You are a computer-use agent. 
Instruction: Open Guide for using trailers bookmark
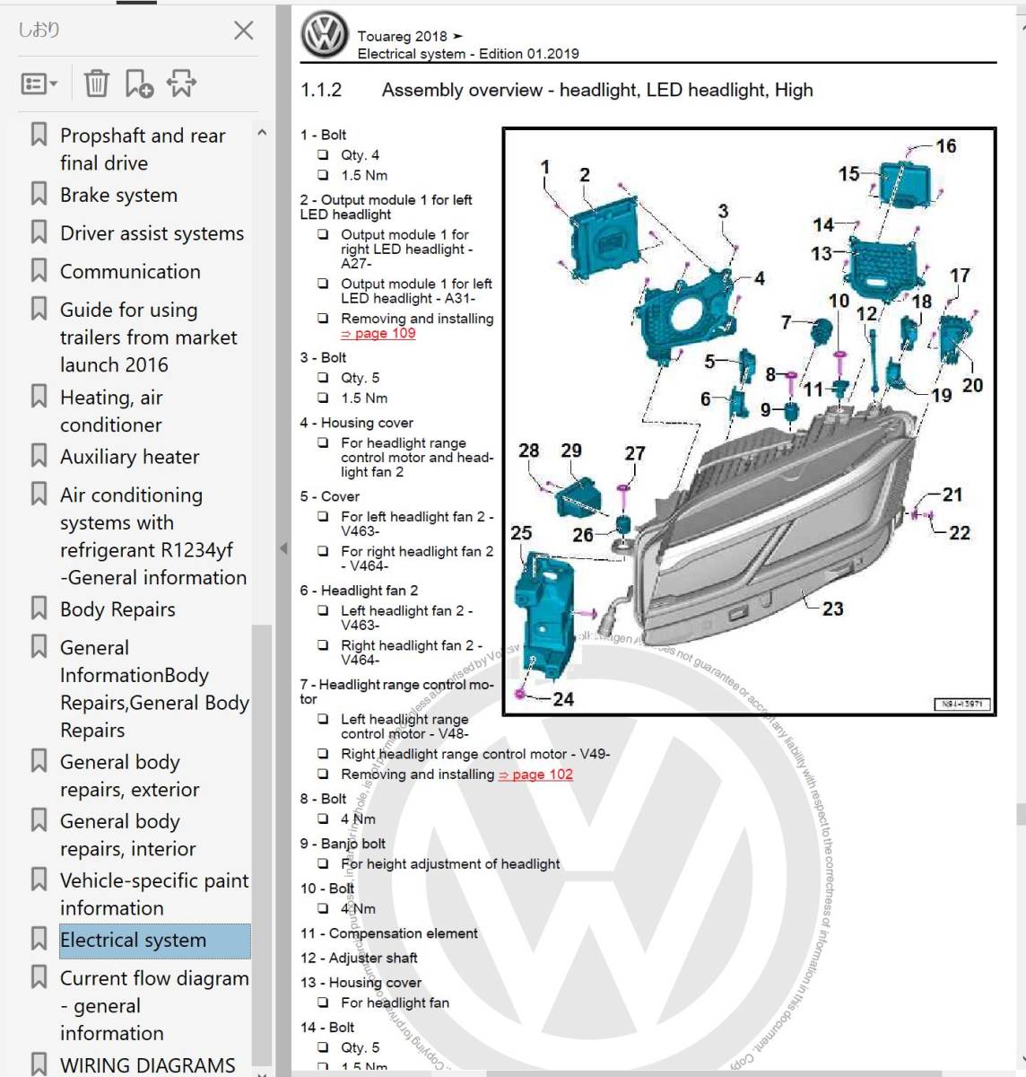tap(149, 337)
